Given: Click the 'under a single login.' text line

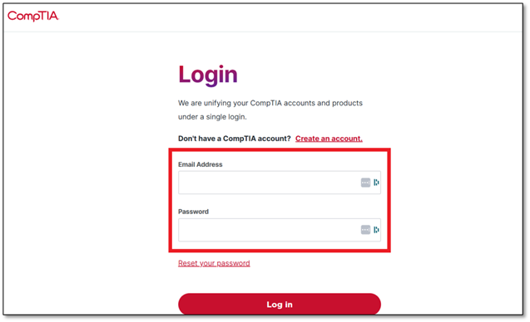Looking at the screenshot, I should (212, 117).
